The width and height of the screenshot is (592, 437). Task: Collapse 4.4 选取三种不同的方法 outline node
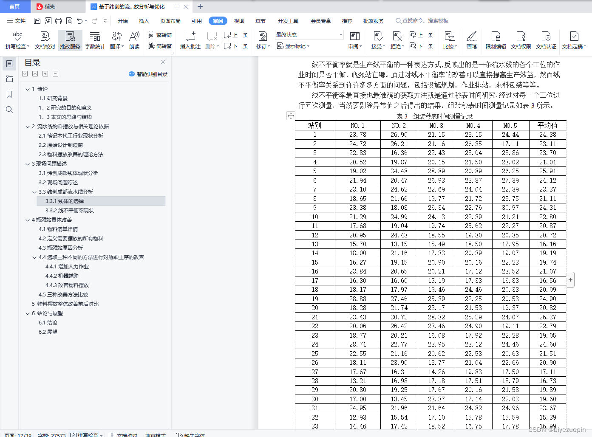(34, 257)
